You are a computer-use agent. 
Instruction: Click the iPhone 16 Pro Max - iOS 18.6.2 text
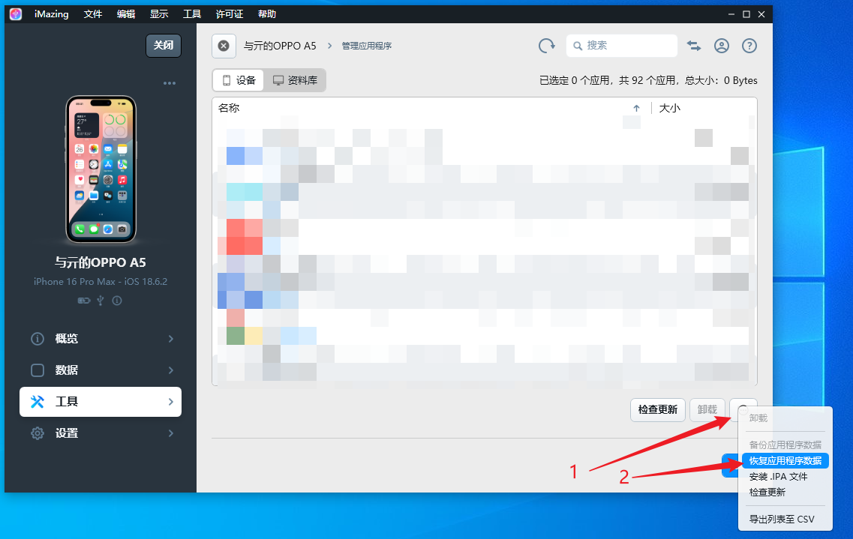click(101, 281)
